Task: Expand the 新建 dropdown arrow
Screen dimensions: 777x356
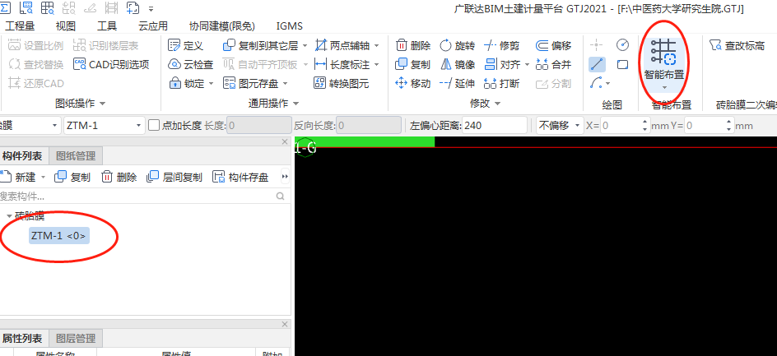Action: 43,177
